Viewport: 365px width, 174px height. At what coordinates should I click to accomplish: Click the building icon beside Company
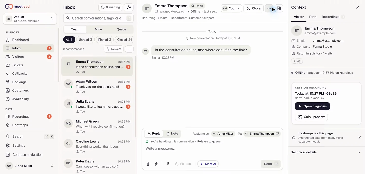click(x=293, y=47)
